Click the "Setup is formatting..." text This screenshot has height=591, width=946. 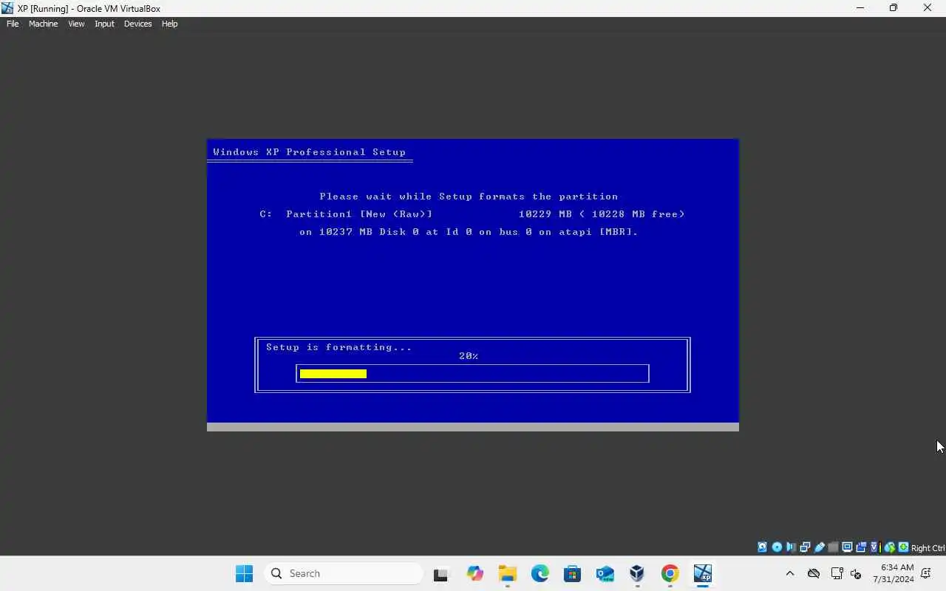338,347
